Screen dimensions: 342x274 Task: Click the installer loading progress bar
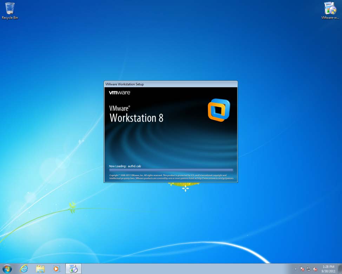click(x=171, y=170)
